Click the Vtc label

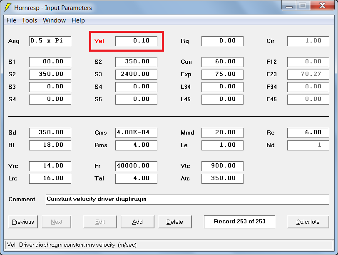(x=185, y=166)
